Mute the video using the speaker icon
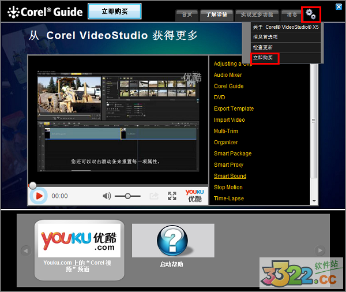The image size is (346, 292). click(x=107, y=196)
